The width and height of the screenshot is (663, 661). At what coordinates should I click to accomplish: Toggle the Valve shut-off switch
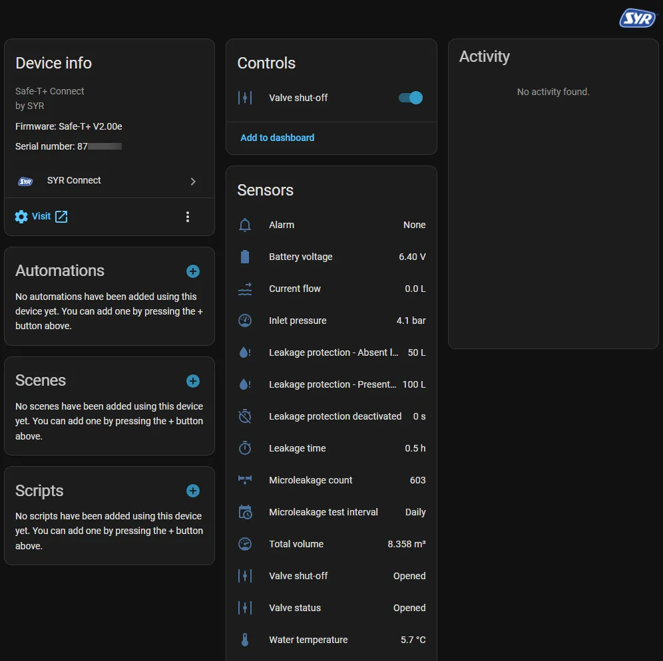410,98
